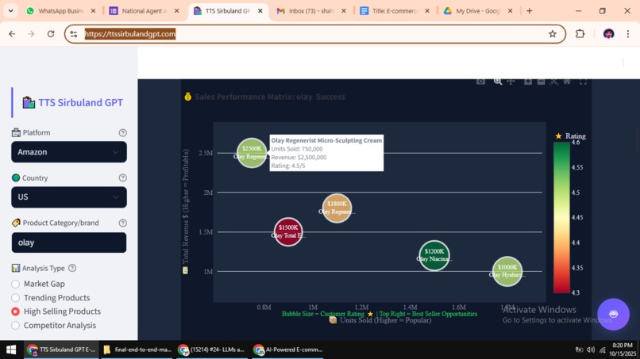Click the $2500K Olay Regenerist bubble

252,153
